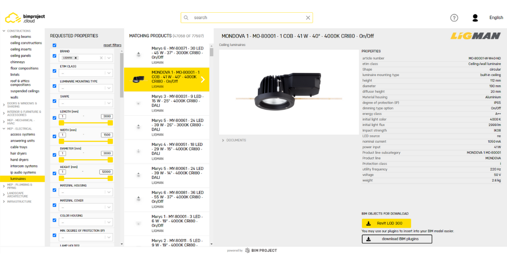Select the luminaires category
The width and height of the screenshot is (507, 265).
click(x=22, y=179)
